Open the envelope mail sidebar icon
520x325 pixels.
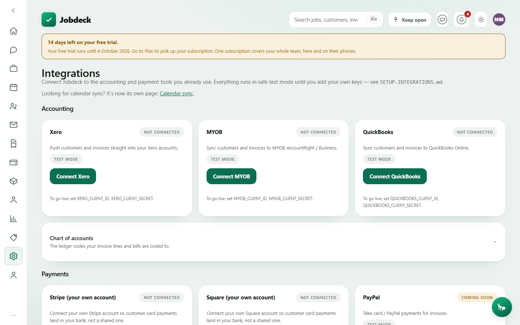[13, 125]
